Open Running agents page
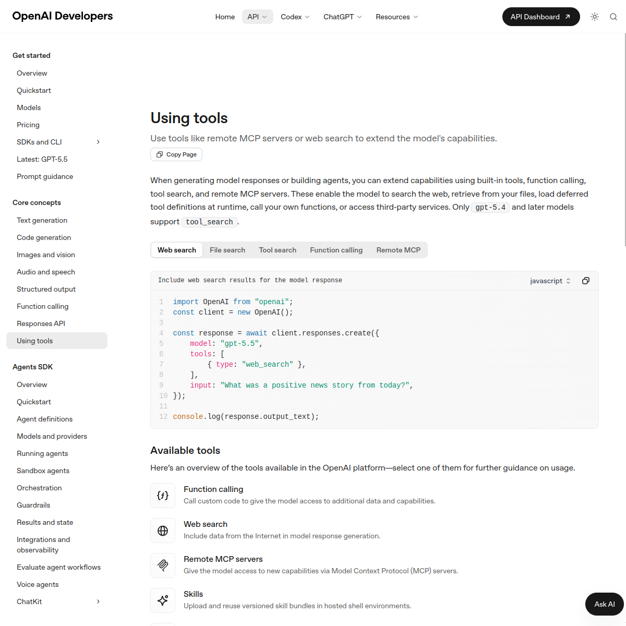 42,453
